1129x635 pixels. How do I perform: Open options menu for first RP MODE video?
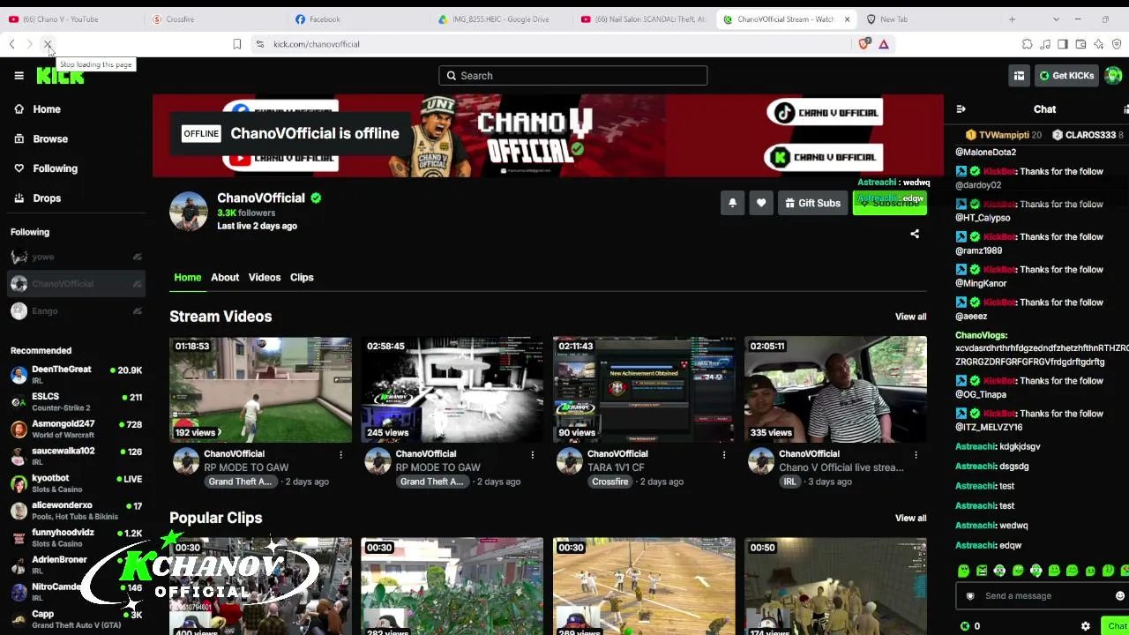[x=340, y=455]
